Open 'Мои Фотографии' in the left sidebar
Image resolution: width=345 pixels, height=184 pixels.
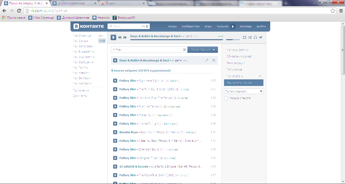pyautogui.click(x=84, y=46)
